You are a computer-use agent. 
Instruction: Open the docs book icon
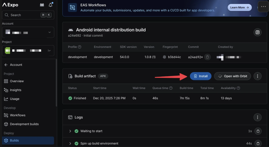tap(42, 5)
